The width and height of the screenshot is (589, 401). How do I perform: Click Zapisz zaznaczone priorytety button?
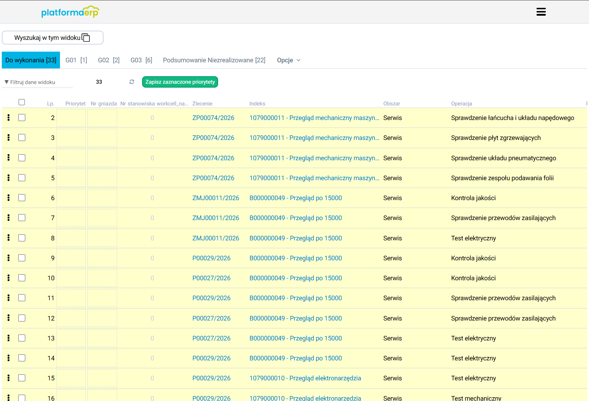[180, 82]
